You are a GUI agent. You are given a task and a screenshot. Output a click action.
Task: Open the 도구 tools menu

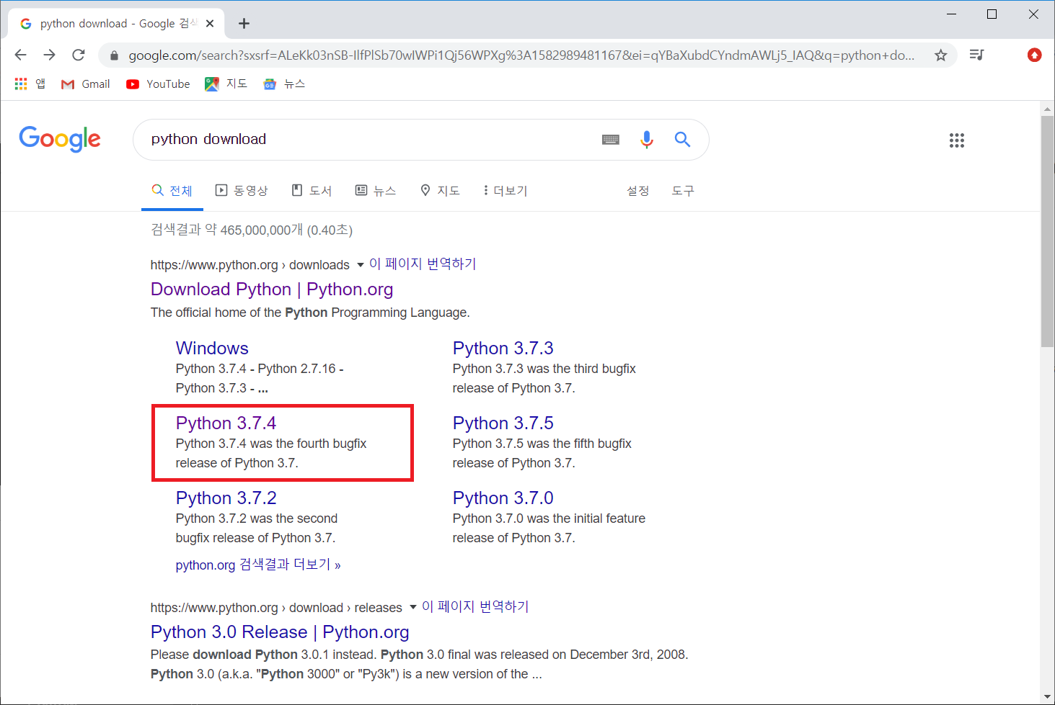coord(683,191)
